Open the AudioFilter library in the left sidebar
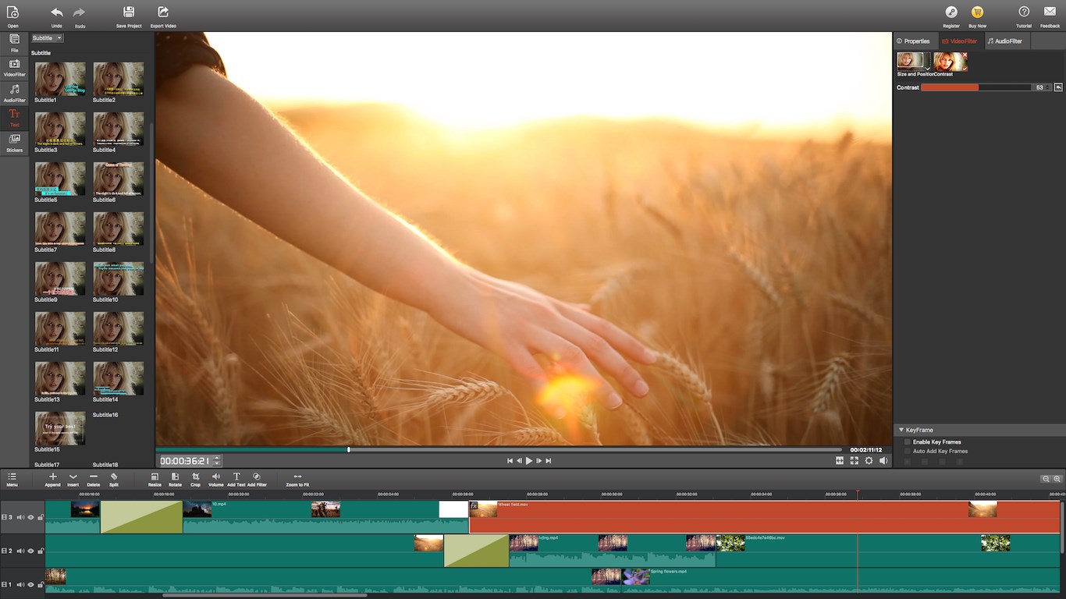The width and height of the screenshot is (1066, 599). (x=13, y=92)
